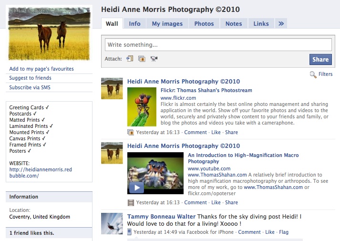Image resolution: width=340 pixels, height=241 pixels.
Task: Click the Share button
Action: coord(320,60)
